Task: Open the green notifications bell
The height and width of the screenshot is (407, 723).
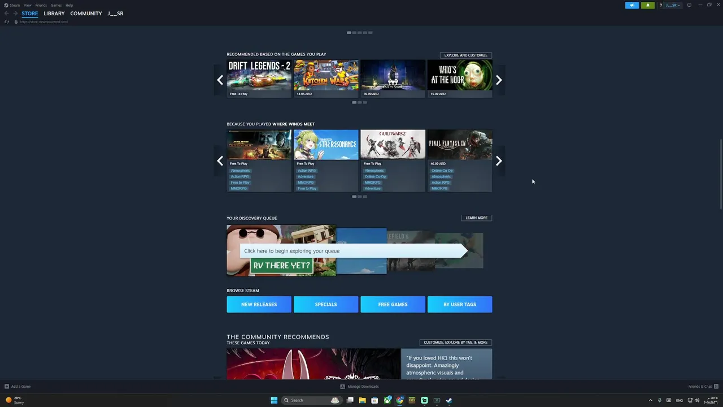Action: 647,5
